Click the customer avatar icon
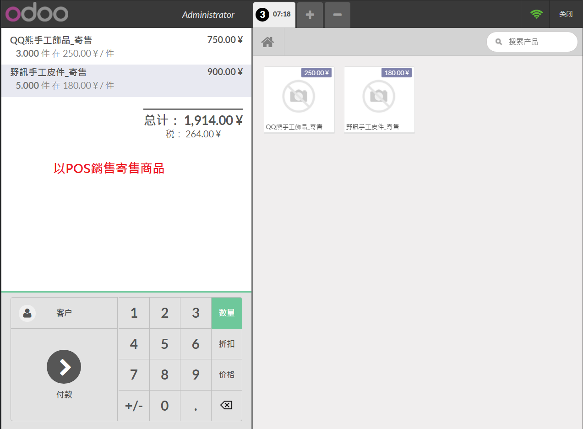 27,313
